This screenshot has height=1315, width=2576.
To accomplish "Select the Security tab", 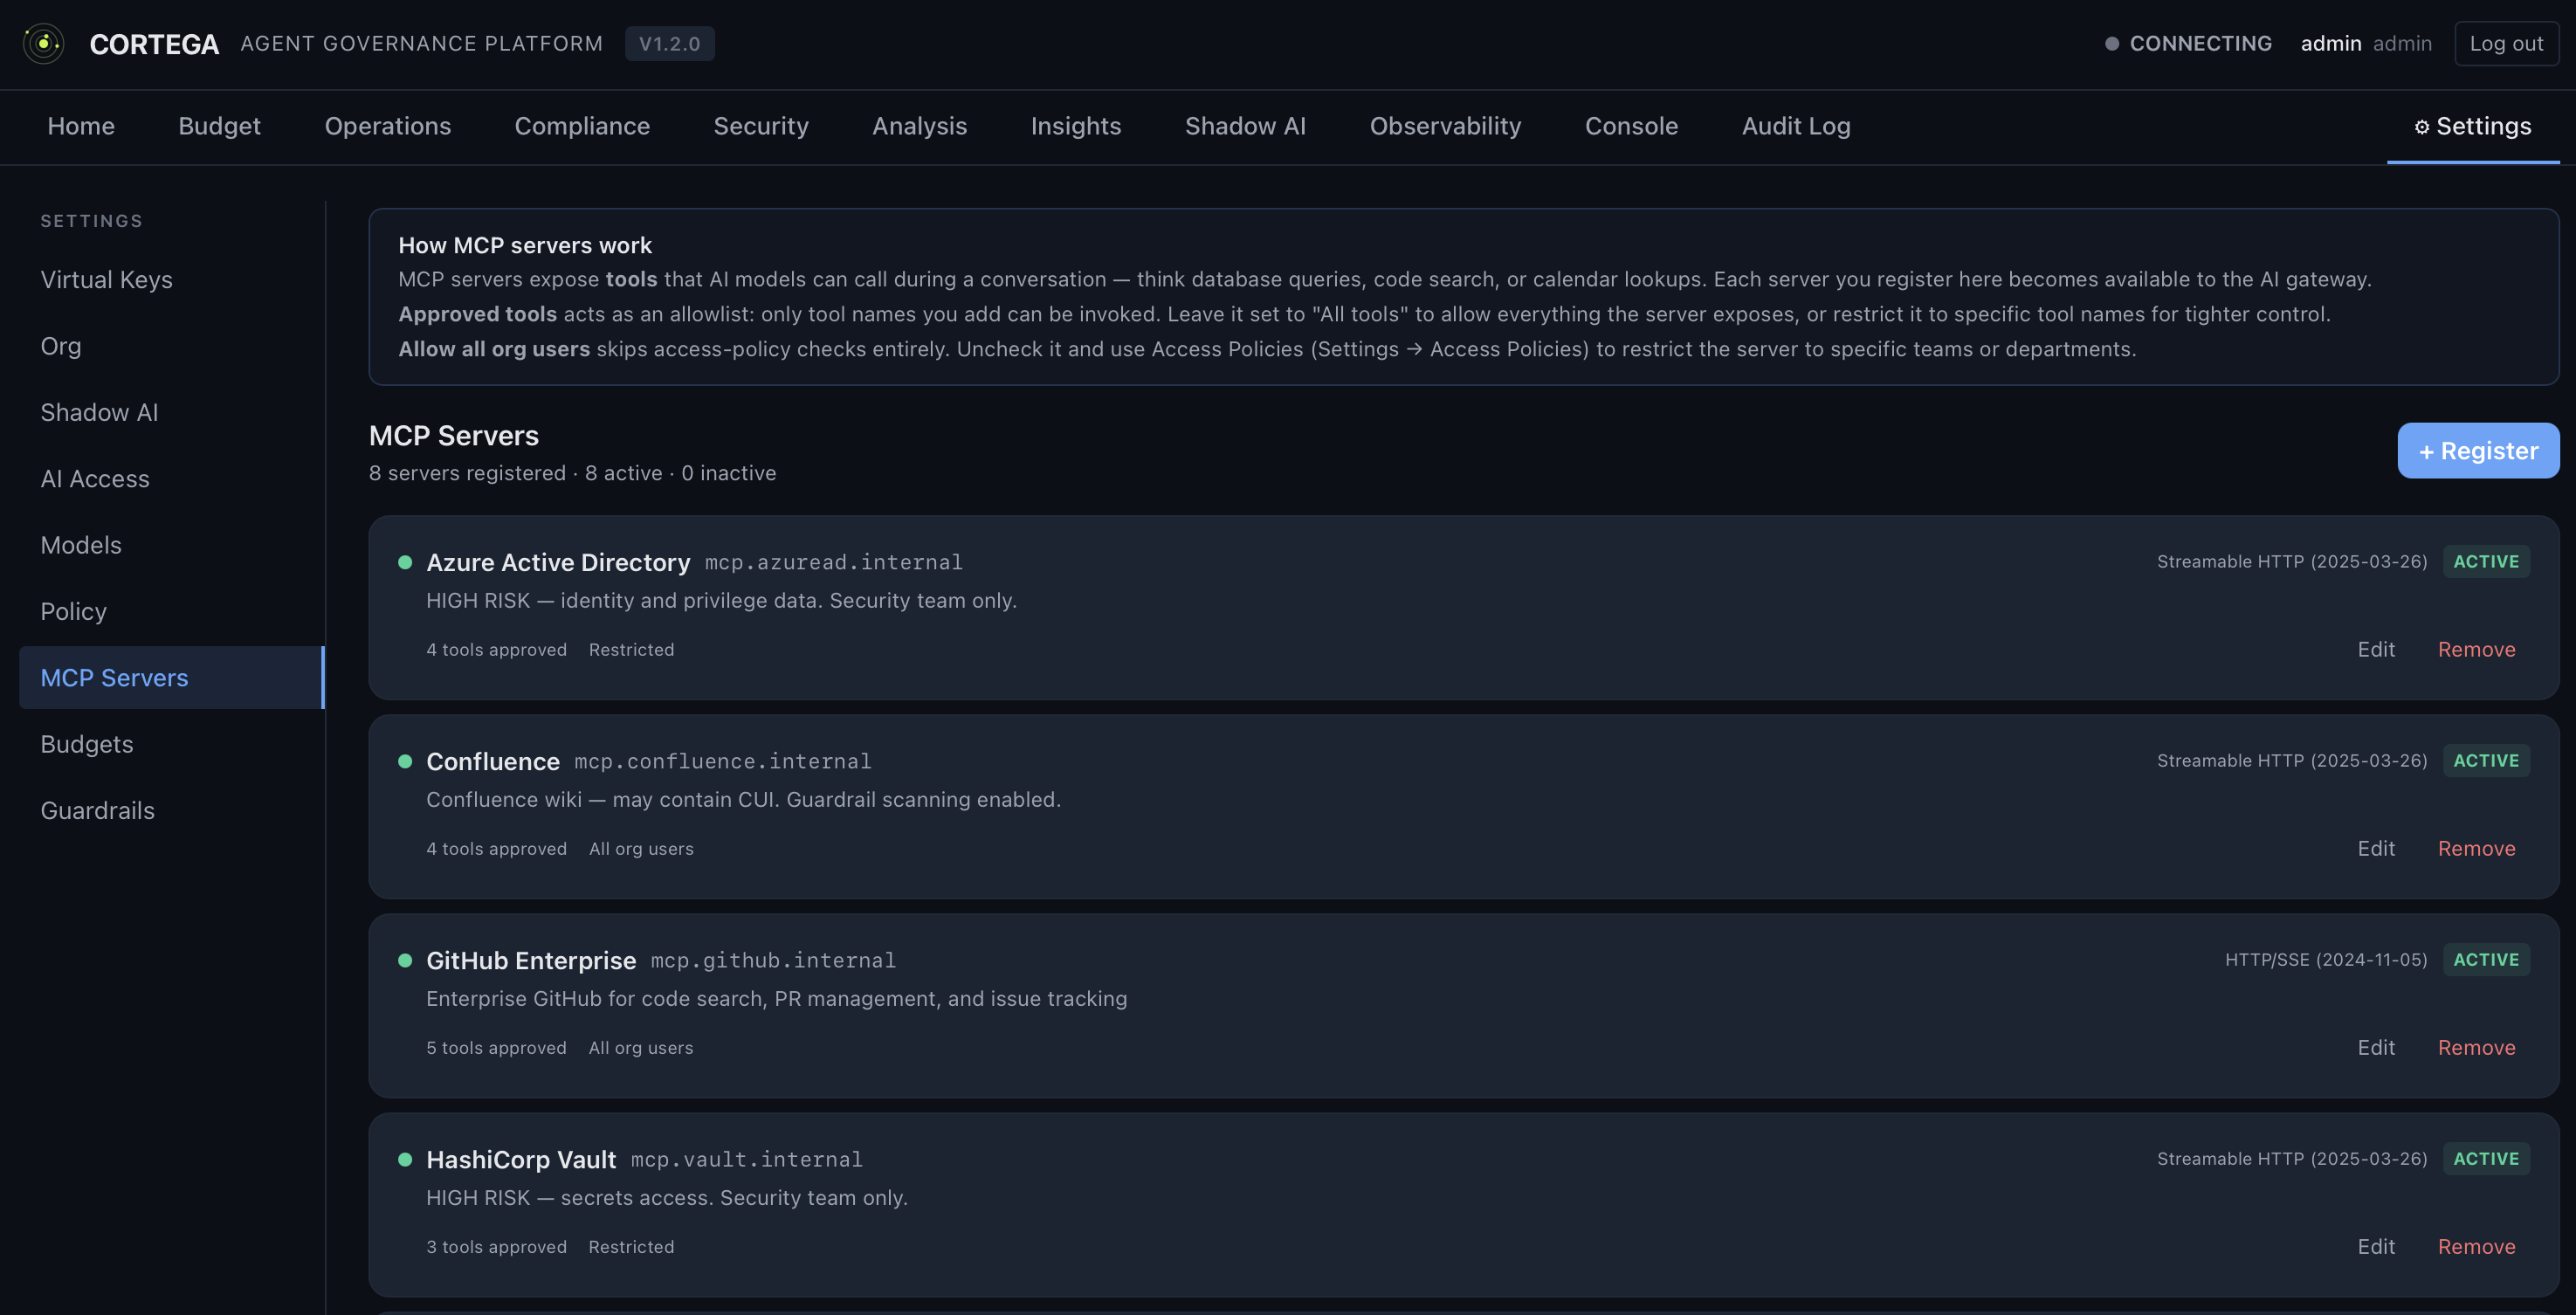I will pos(761,126).
